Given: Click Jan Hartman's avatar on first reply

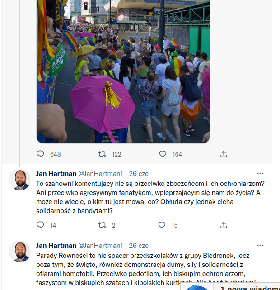Looking at the screenshot, I should point(20,180).
